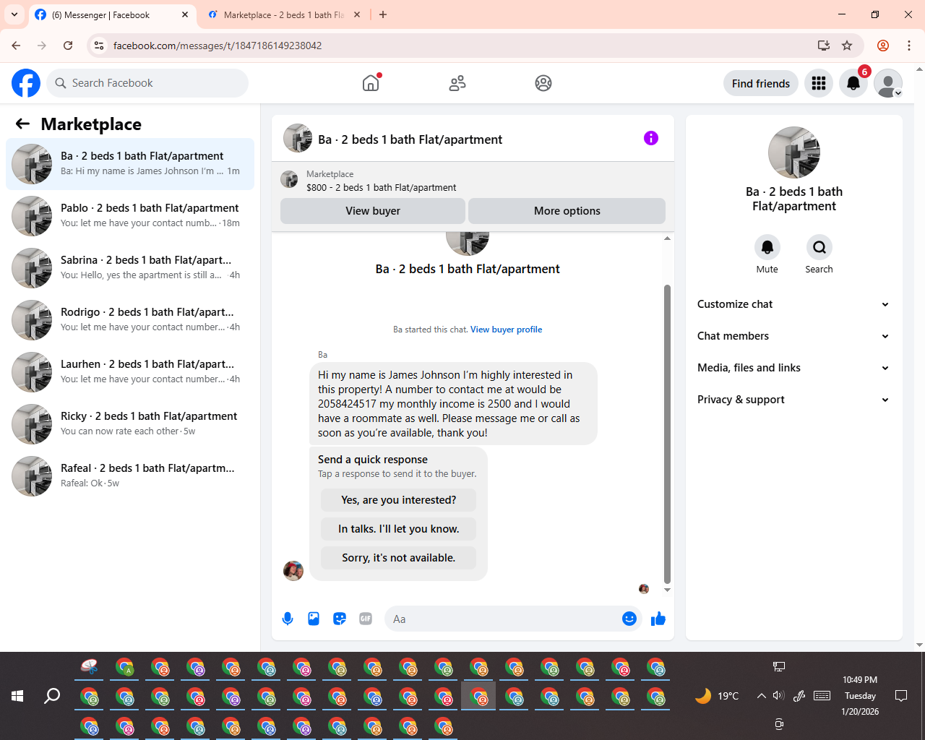Open the Windows notification center
Screen dimensions: 925x740
[x=901, y=696]
